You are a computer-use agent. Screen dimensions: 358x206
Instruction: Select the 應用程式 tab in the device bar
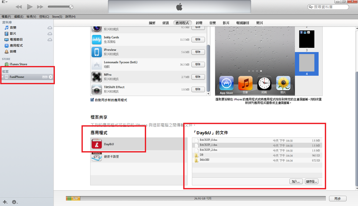(182, 23)
